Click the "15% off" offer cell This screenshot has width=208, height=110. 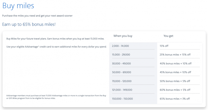point(164,46)
